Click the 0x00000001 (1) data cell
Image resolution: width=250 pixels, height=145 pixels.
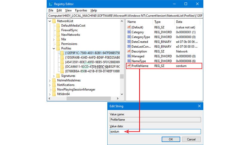[x=186, y=32]
